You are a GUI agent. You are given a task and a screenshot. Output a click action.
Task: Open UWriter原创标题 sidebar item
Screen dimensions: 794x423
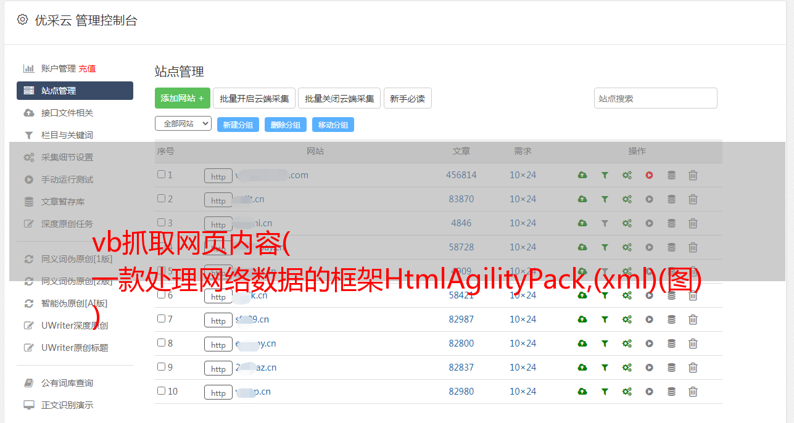75,348
